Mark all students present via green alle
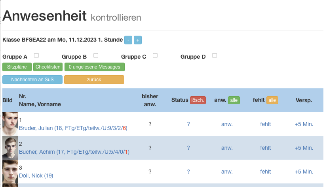 click(234, 100)
